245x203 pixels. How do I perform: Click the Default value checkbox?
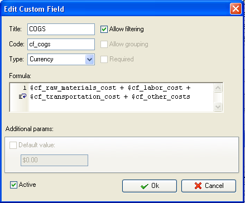click(x=13, y=145)
